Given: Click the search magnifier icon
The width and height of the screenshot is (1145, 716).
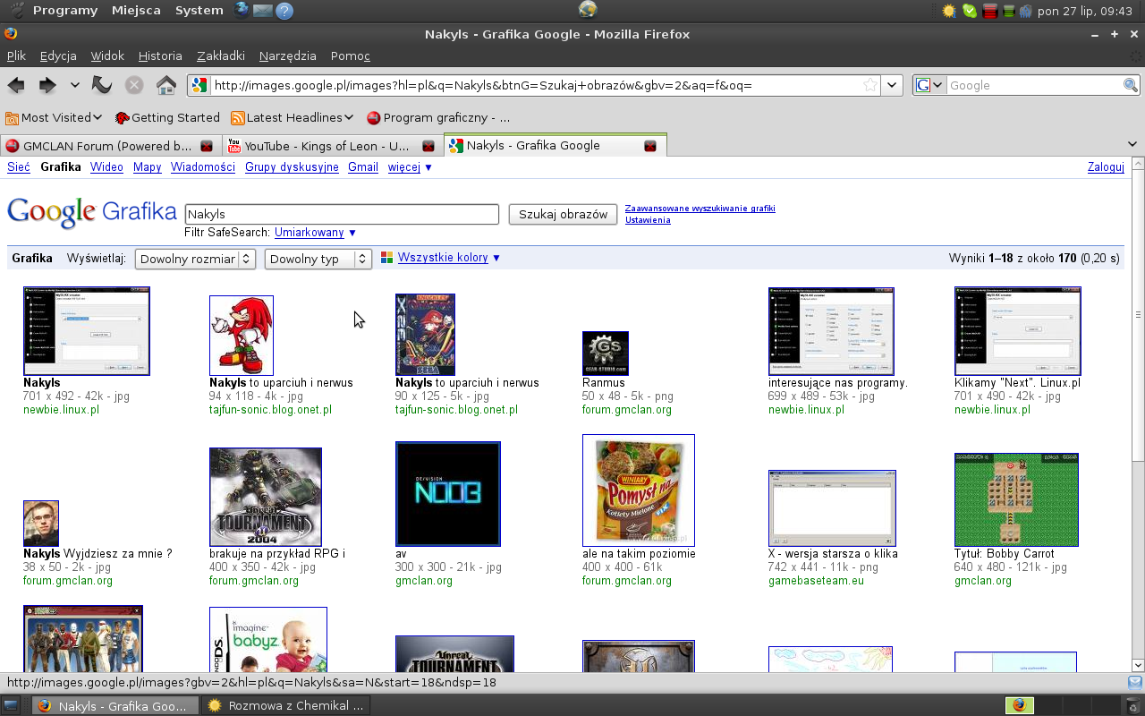Looking at the screenshot, I should click(x=1131, y=85).
